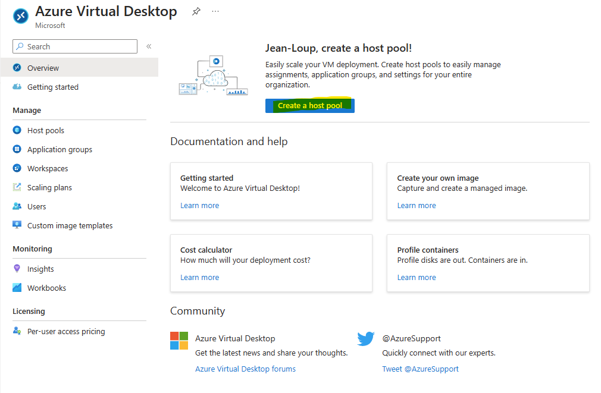Click the Getting started card title

pos(206,178)
